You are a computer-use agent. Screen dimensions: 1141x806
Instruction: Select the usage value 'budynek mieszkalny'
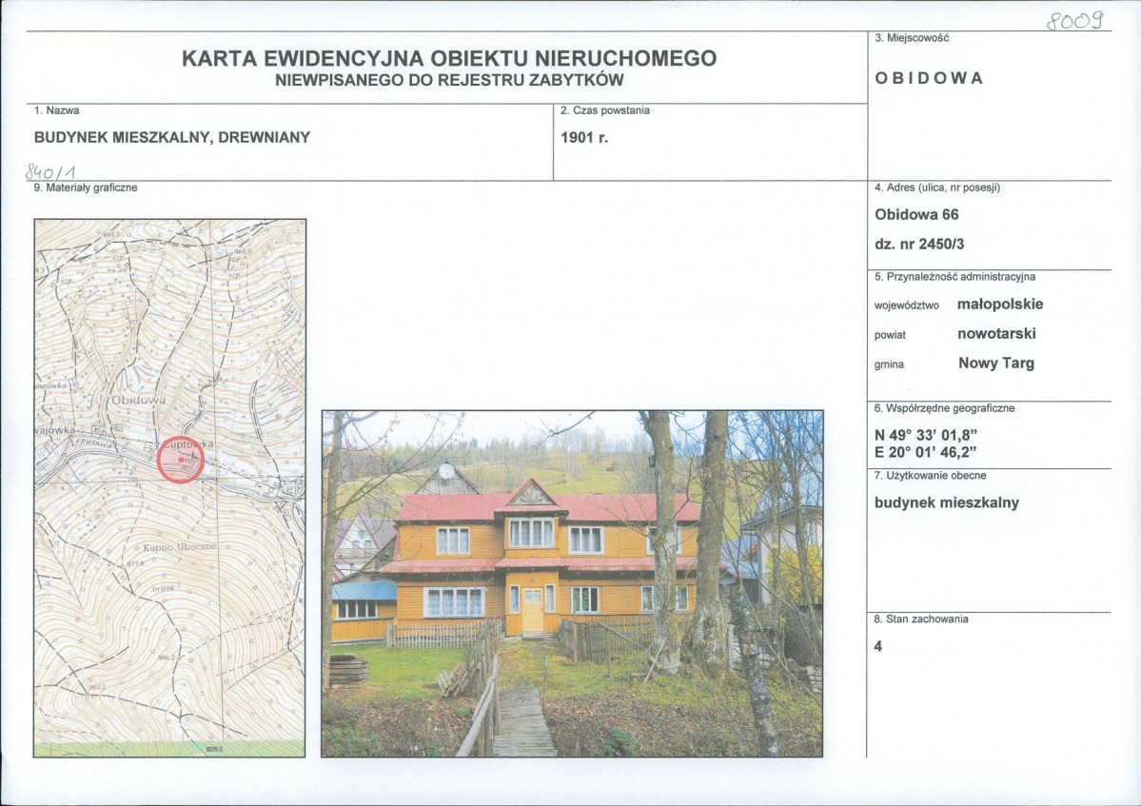point(947,502)
